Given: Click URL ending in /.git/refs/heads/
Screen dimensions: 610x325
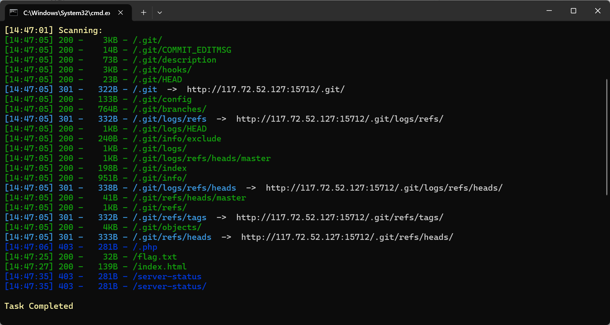Looking at the screenshot, I should [347, 237].
